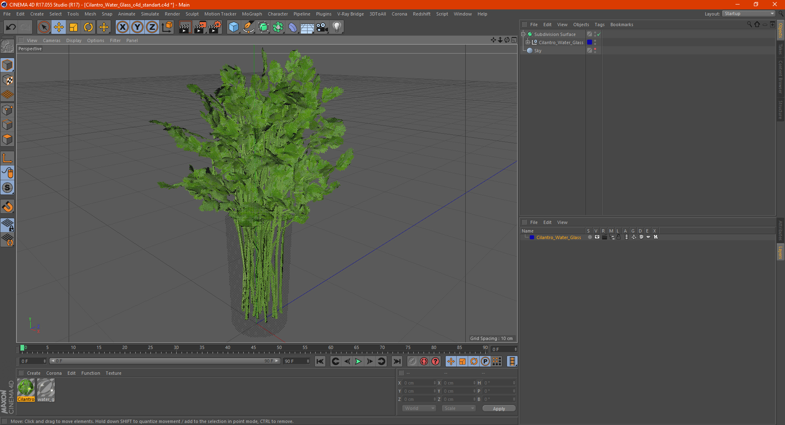Switch to the Takes side tab

(780, 49)
